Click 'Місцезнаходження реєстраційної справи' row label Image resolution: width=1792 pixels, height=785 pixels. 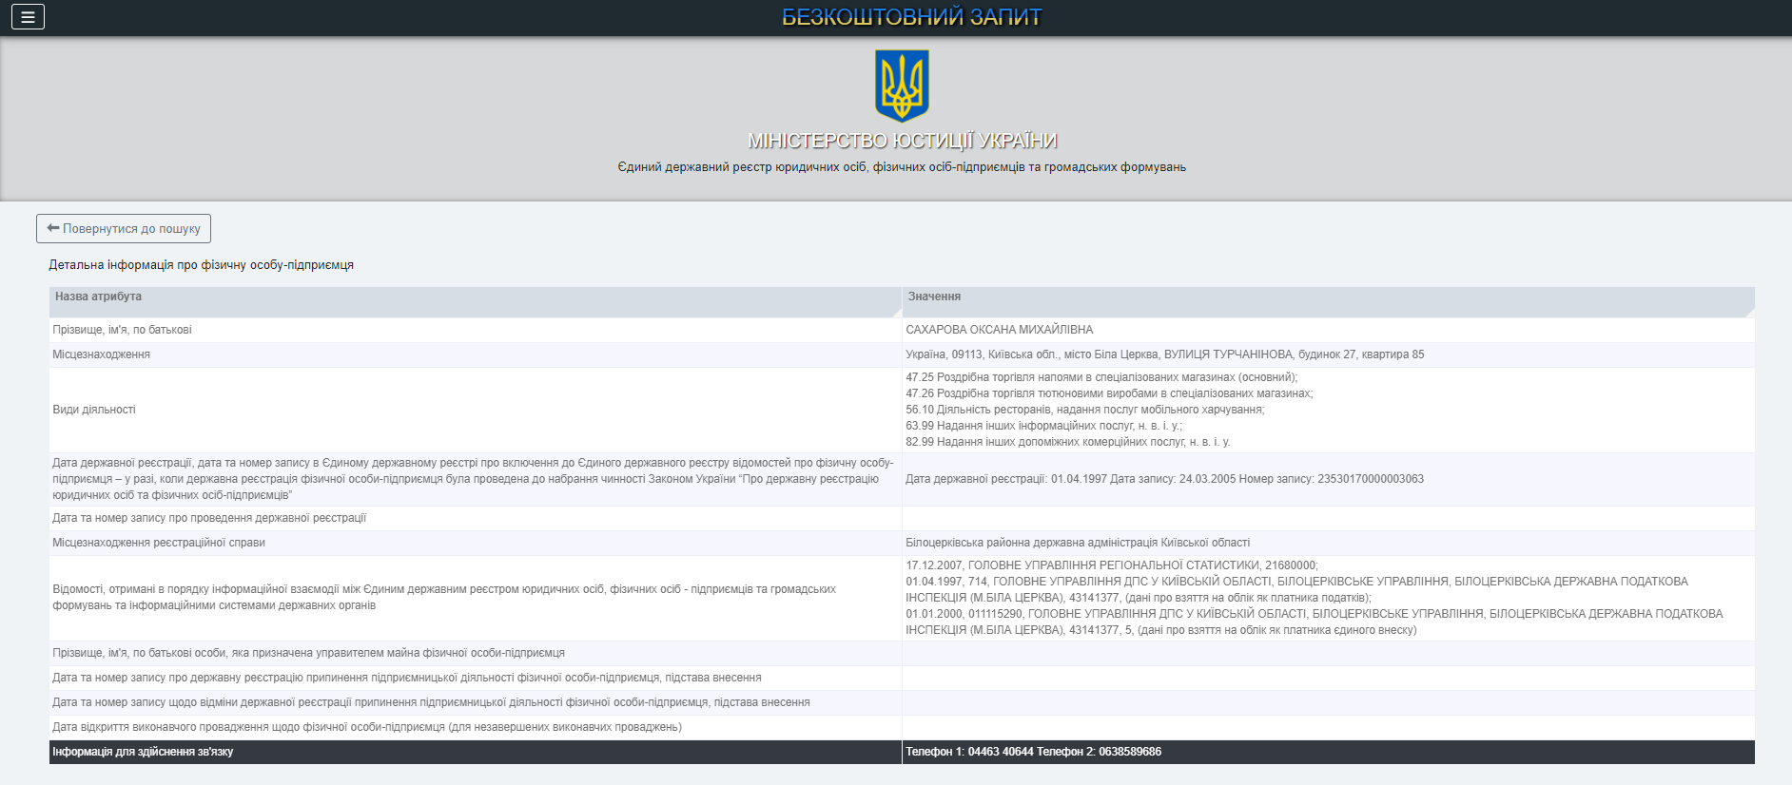coord(159,543)
